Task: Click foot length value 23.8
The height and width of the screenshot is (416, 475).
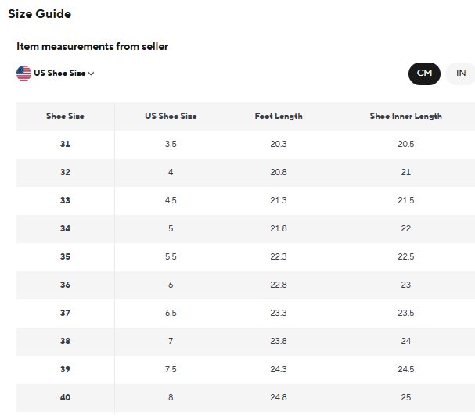Action: pos(279,341)
